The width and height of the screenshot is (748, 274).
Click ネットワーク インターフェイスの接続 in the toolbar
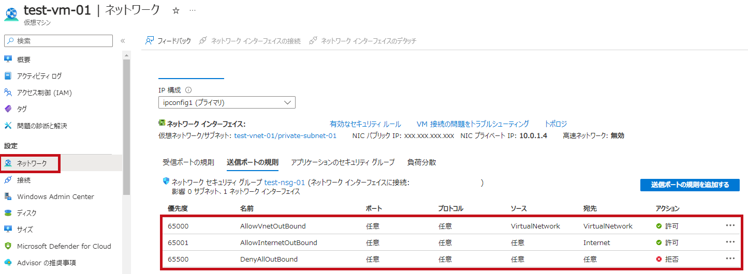point(250,41)
